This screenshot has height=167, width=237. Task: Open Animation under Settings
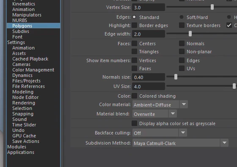point(23,48)
